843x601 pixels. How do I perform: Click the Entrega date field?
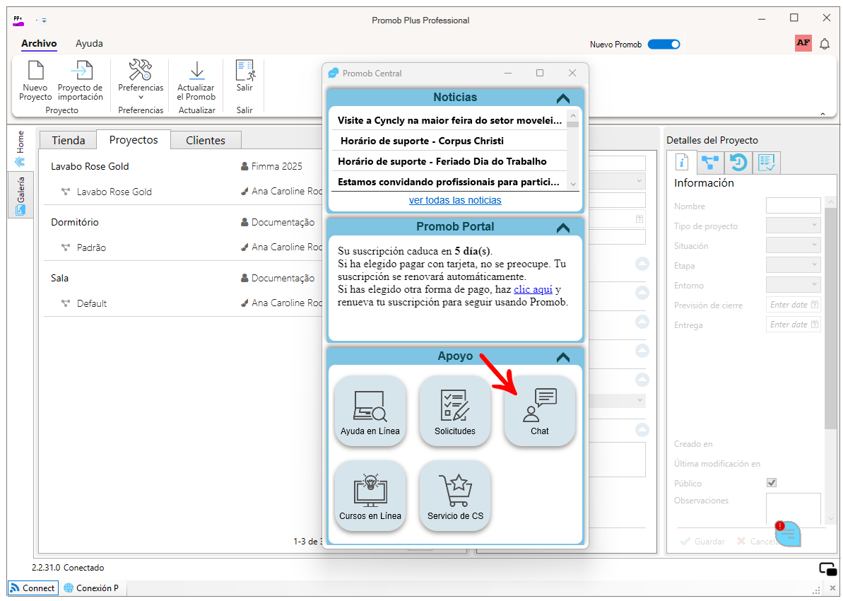(793, 325)
